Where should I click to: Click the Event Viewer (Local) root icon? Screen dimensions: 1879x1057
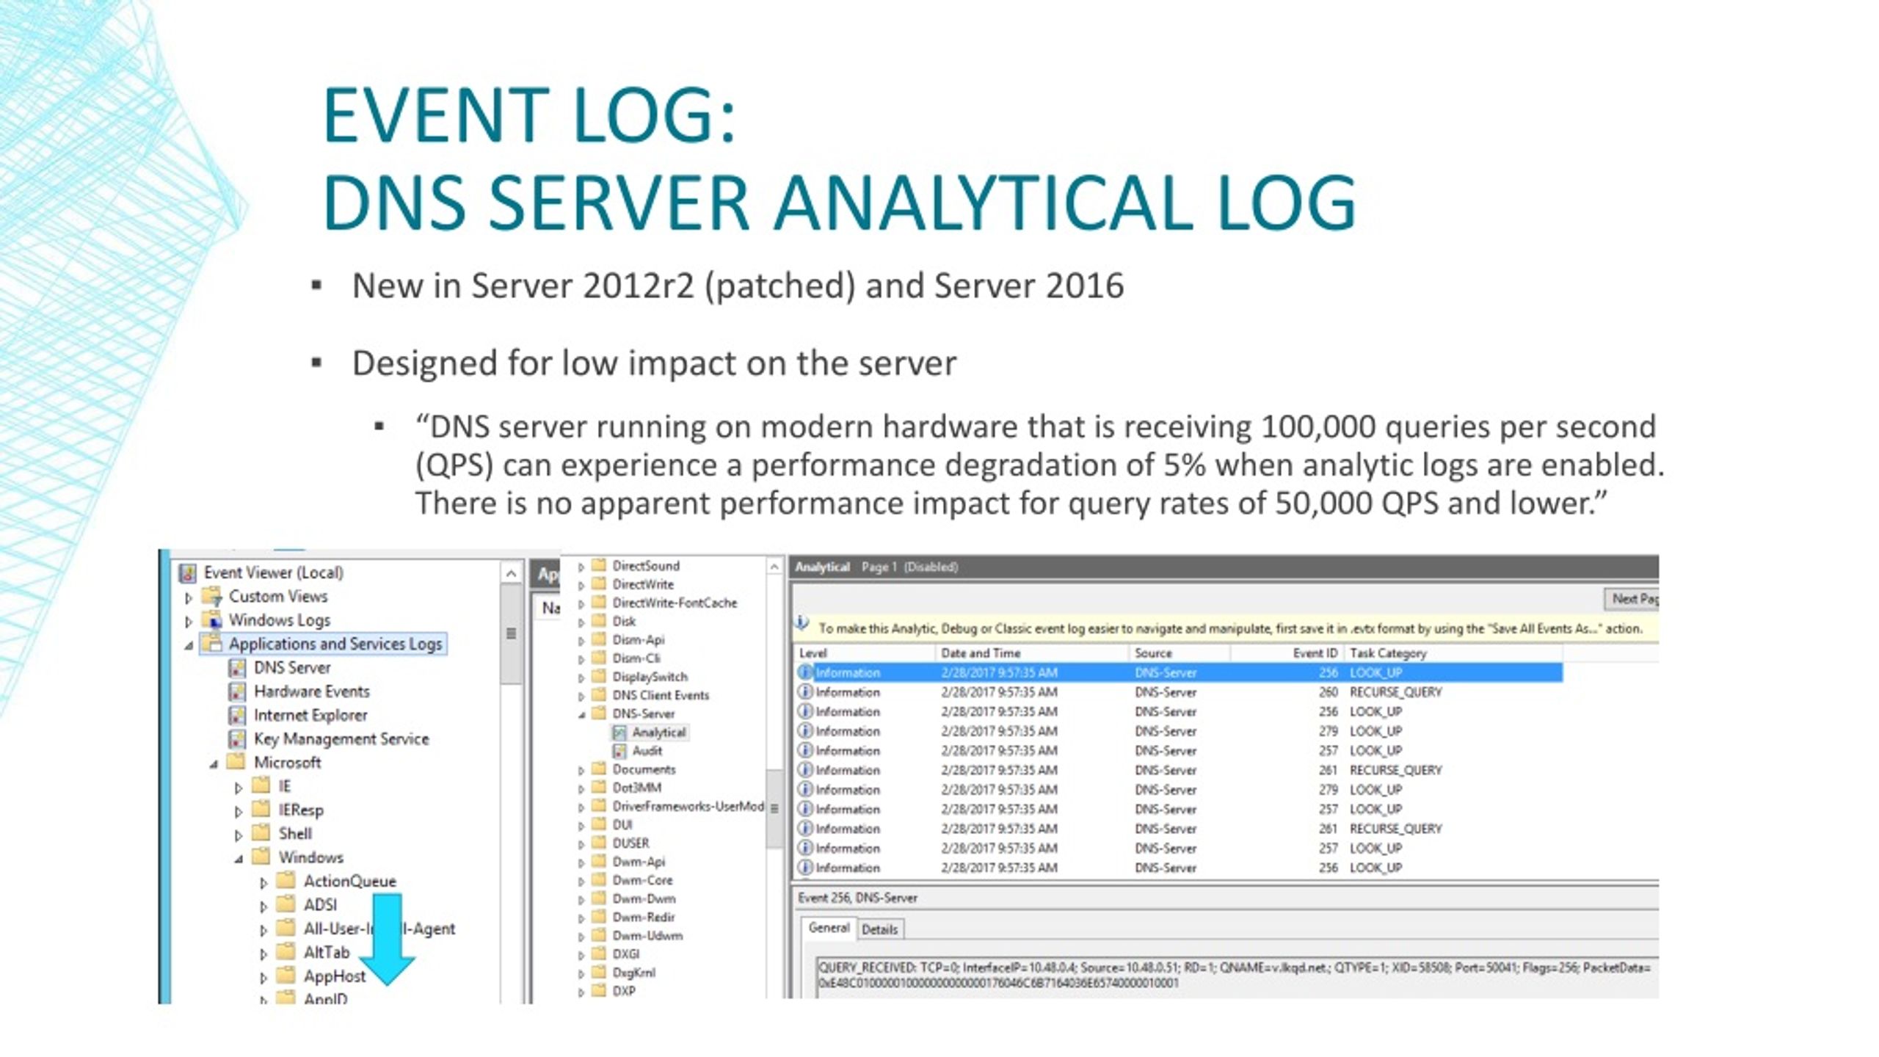pyautogui.click(x=189, y=573)
